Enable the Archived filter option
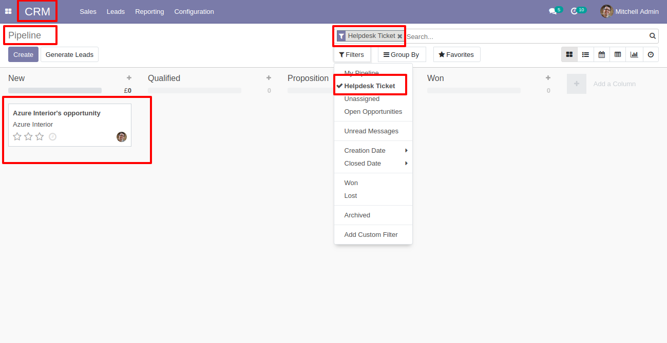 (373, 215)
